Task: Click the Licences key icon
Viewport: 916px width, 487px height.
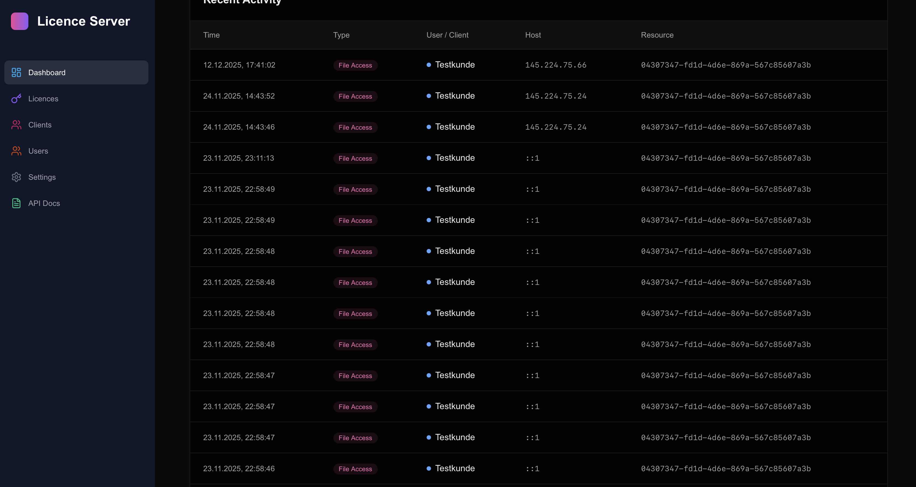Action: coord(16,99)
